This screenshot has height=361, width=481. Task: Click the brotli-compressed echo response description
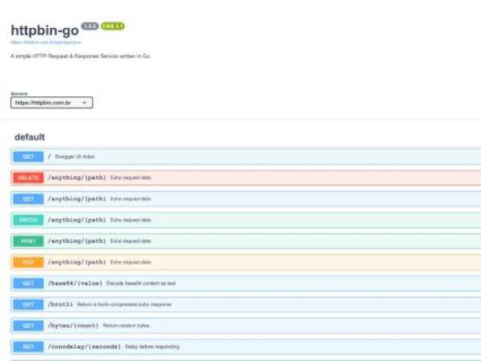click(x=124, y=305)
